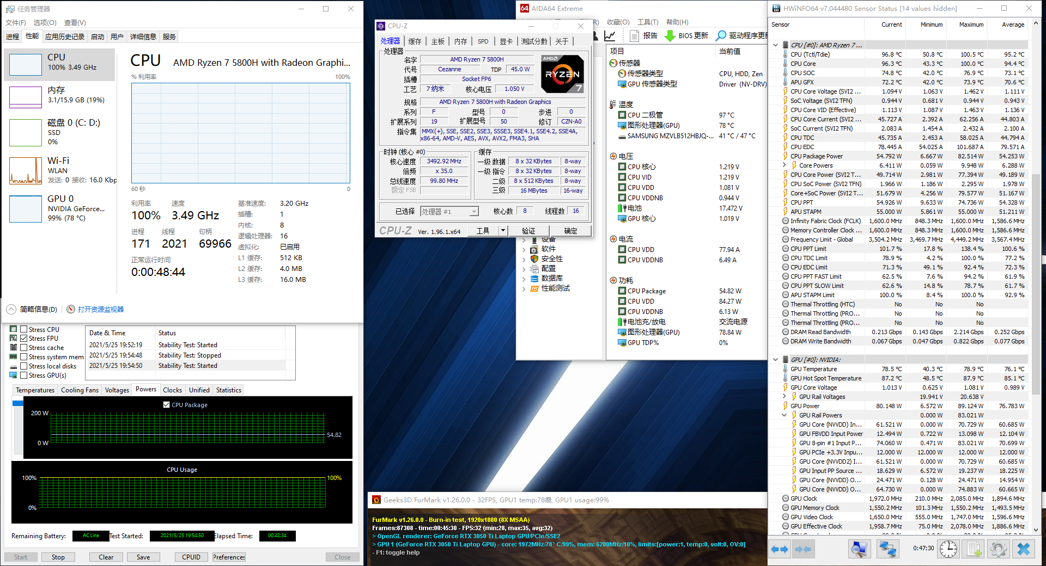Click the CPU Usage graph in stability test
The height and width of the screenshot is (566, 1046).
pyautogui.click(x=182, y=493)
